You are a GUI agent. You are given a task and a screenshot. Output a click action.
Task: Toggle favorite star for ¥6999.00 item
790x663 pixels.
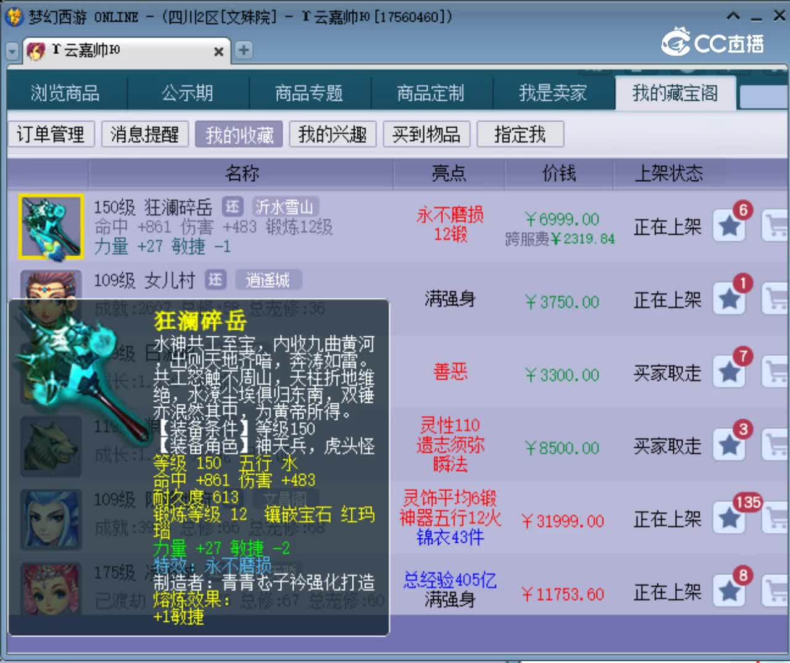(x=730, y=225)
